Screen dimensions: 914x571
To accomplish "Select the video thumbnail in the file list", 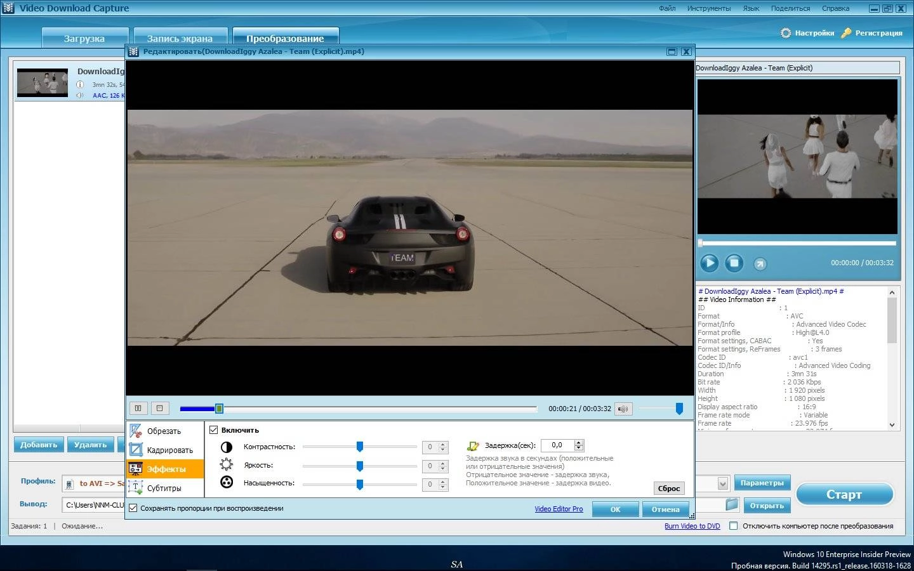I will point(43,83).
